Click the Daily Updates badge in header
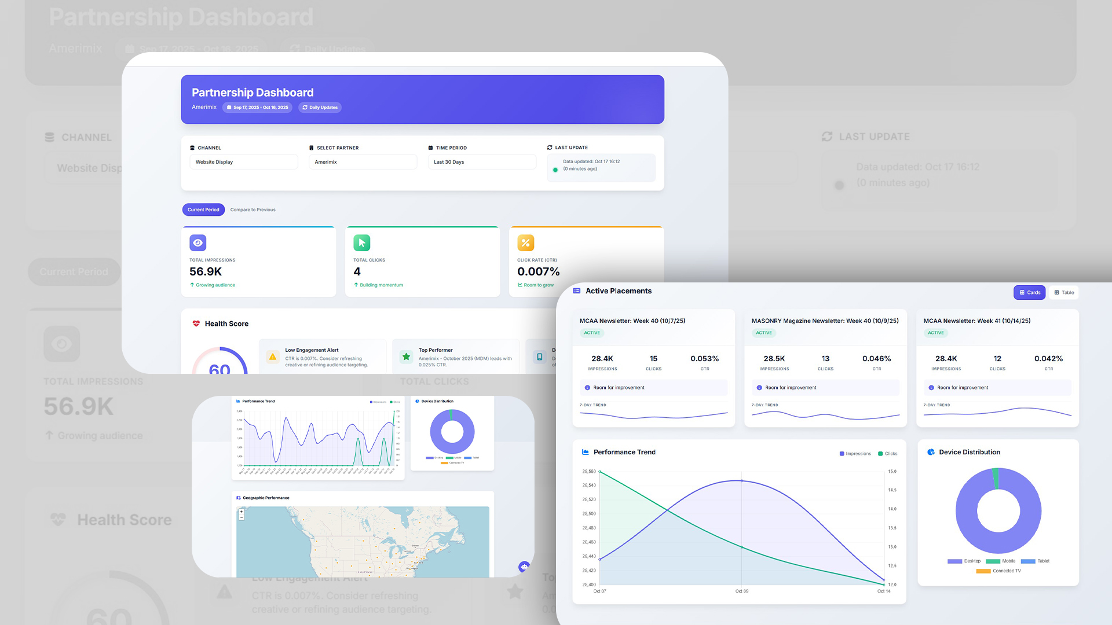The height and width of the screenshot is (625, 1112). 320,107
